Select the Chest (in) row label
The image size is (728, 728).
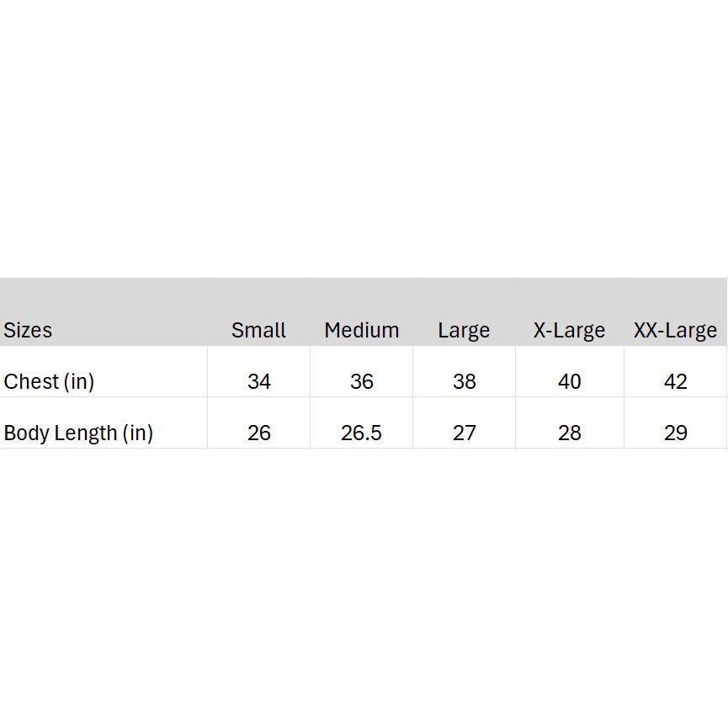coord(49,381)
